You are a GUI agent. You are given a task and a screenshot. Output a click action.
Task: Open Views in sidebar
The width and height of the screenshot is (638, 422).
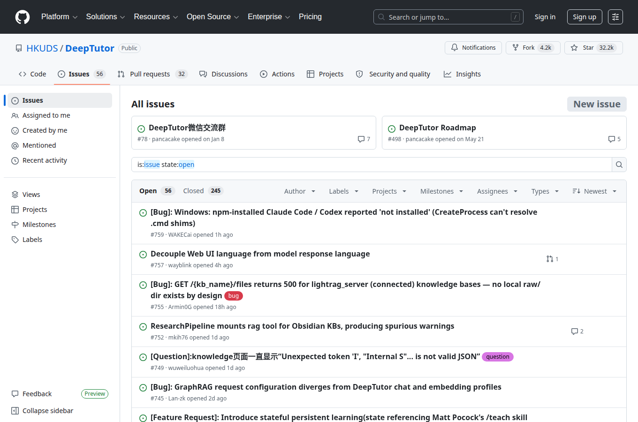[60, 195]
